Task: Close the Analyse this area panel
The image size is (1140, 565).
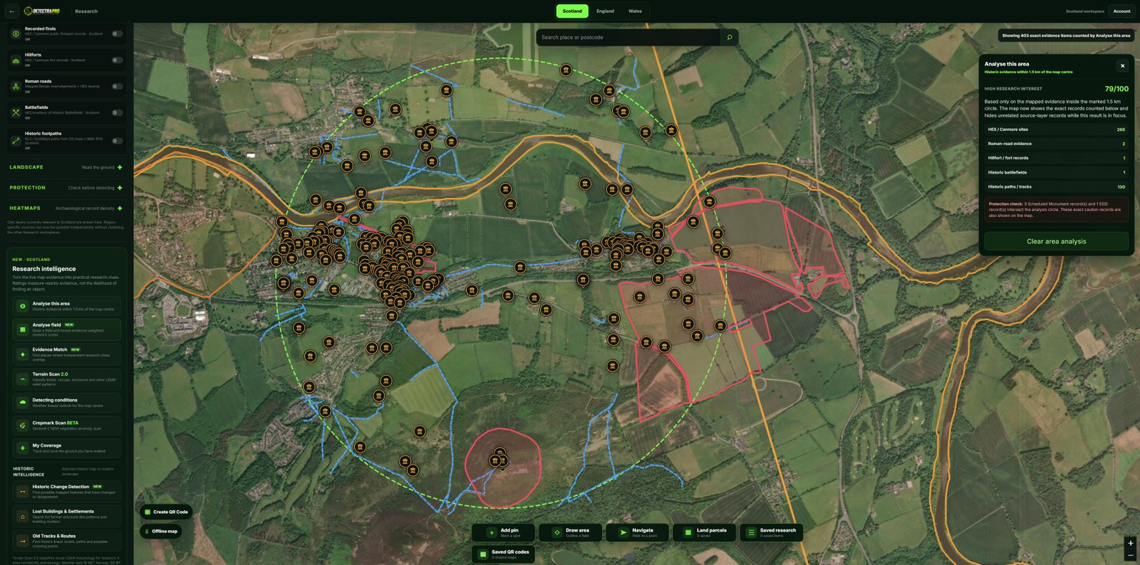Action: [x=1122, y=65]
